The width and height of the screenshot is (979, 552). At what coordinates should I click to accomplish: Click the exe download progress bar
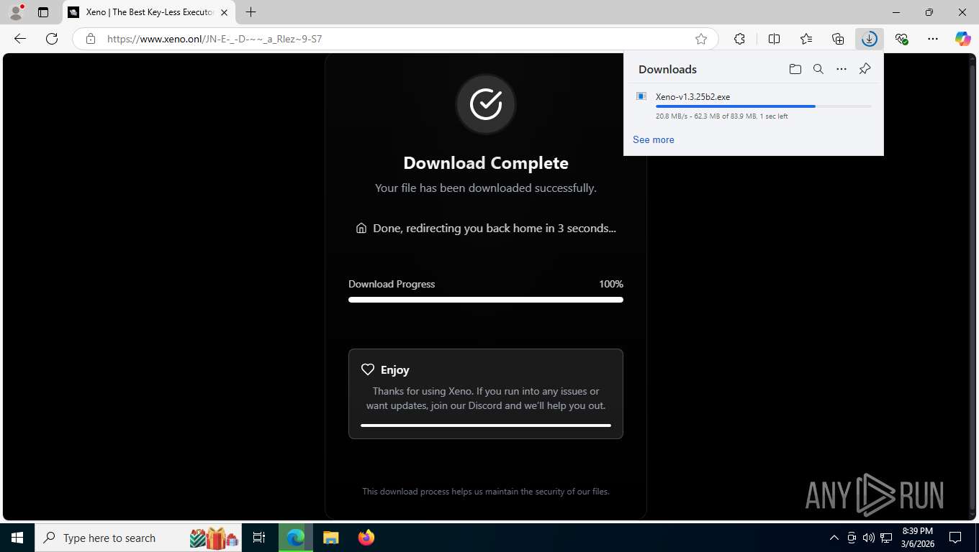pos(763,106)
